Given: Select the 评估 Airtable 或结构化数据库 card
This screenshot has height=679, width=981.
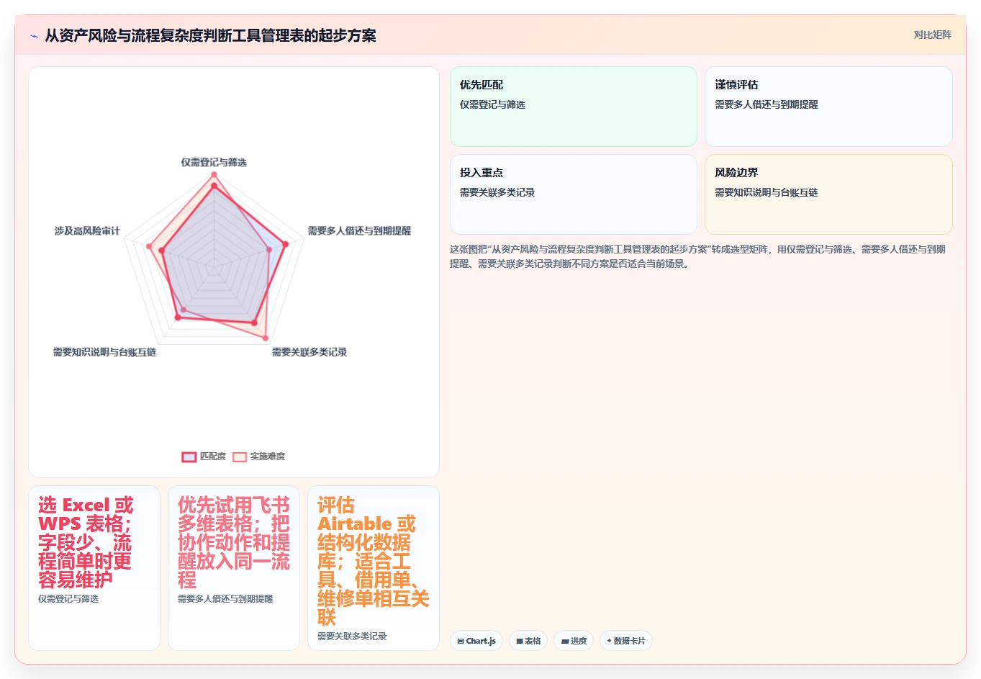Looking at the screenshot, I should [x=374, y=568].
